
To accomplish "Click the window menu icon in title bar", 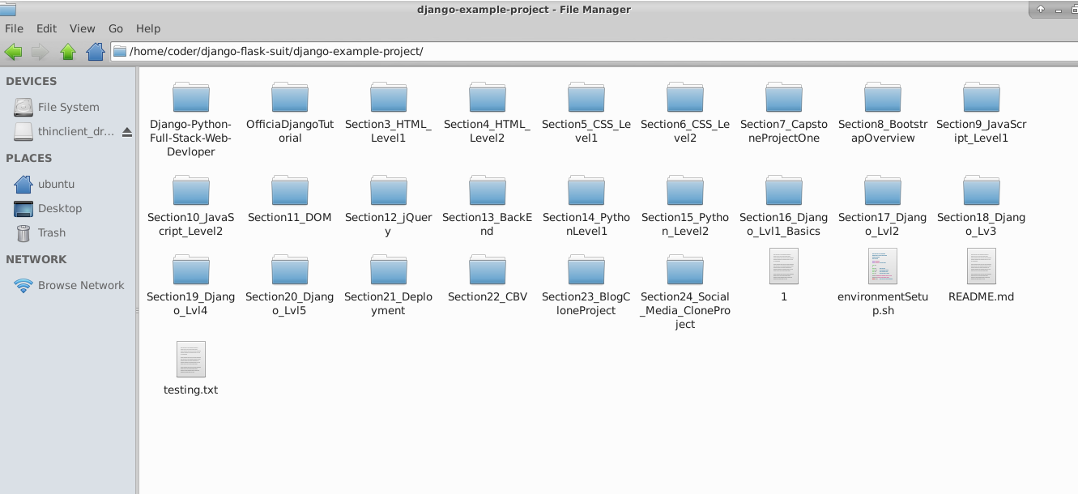I will 7,9.
